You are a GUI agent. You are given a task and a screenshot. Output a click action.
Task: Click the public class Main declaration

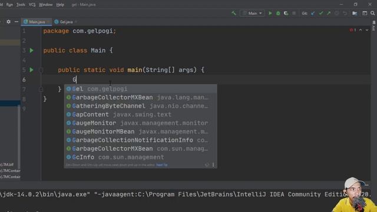coord(78,51)
